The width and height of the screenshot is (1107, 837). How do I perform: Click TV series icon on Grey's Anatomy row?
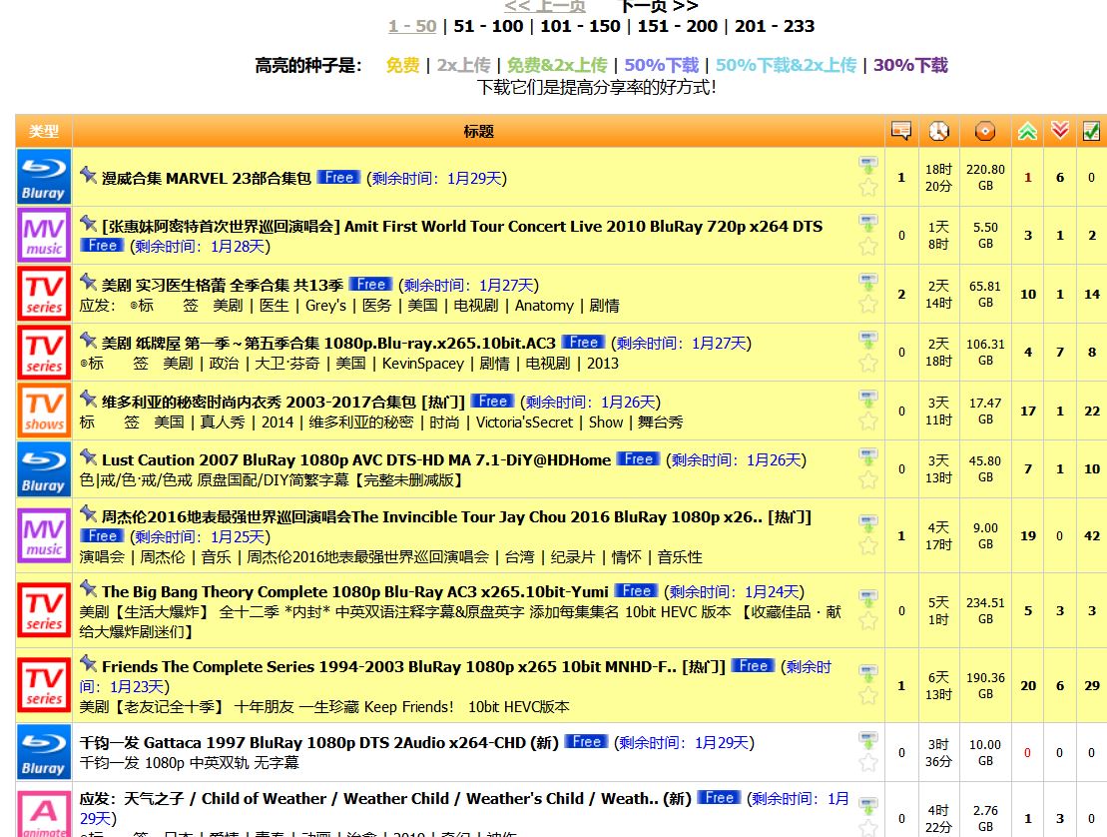click(x=44, y=294)
